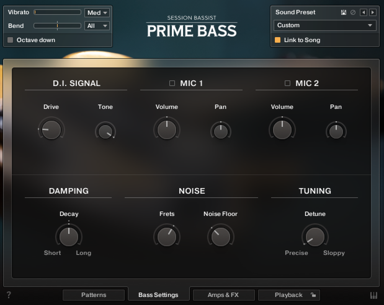Click the 'DAMPING' heading

[x=69, y=191]
